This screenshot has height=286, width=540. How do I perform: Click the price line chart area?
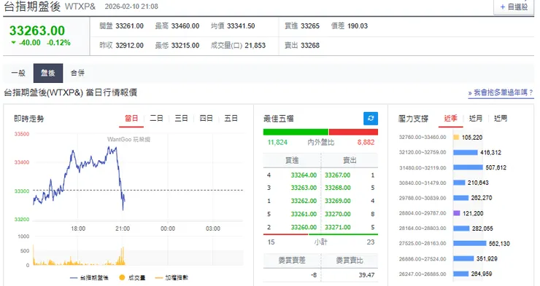pyautogui.click(x=138, y=177)
